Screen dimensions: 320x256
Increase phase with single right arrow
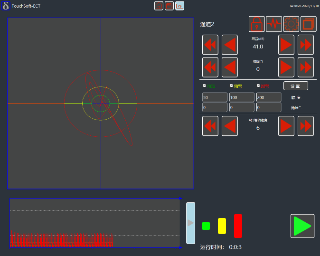[286, 67]
